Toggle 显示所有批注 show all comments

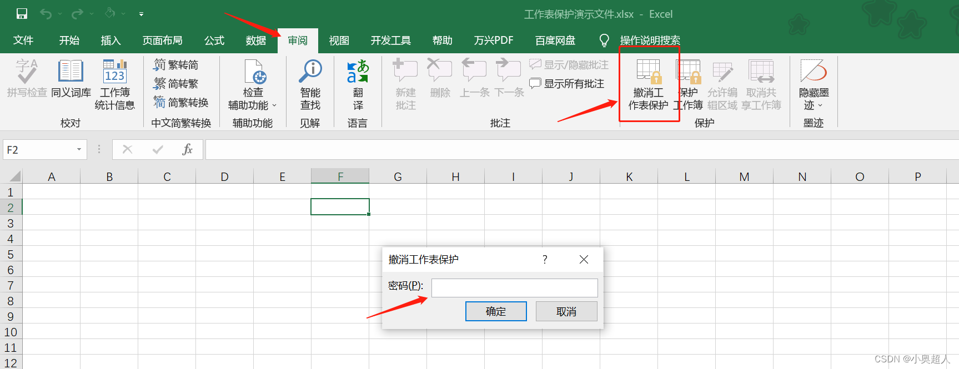(x=566, y=84)
